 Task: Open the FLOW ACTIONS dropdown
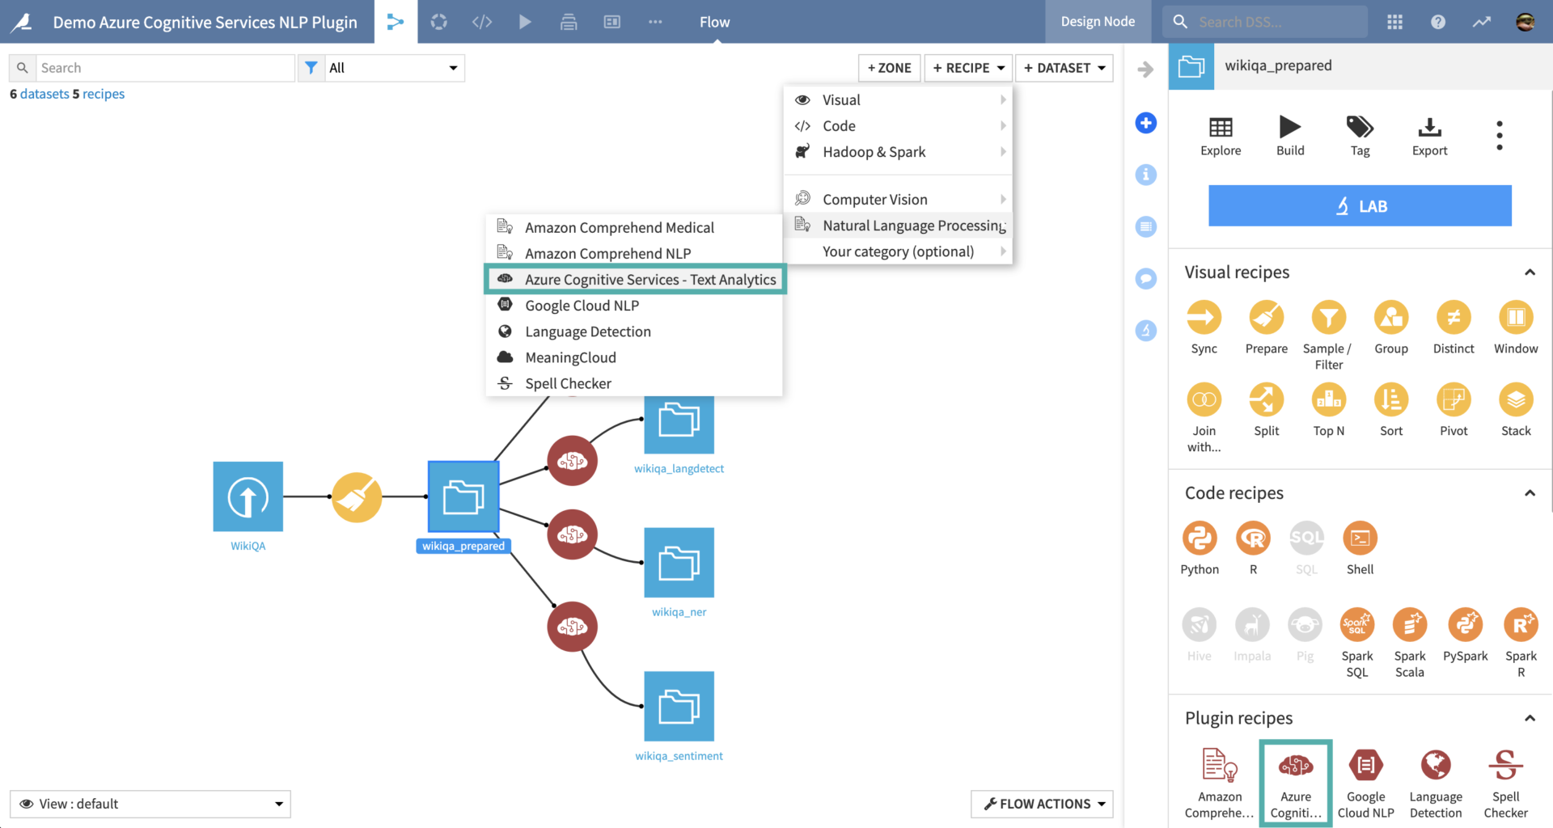pyautogui.click(x=1042, y=803)
